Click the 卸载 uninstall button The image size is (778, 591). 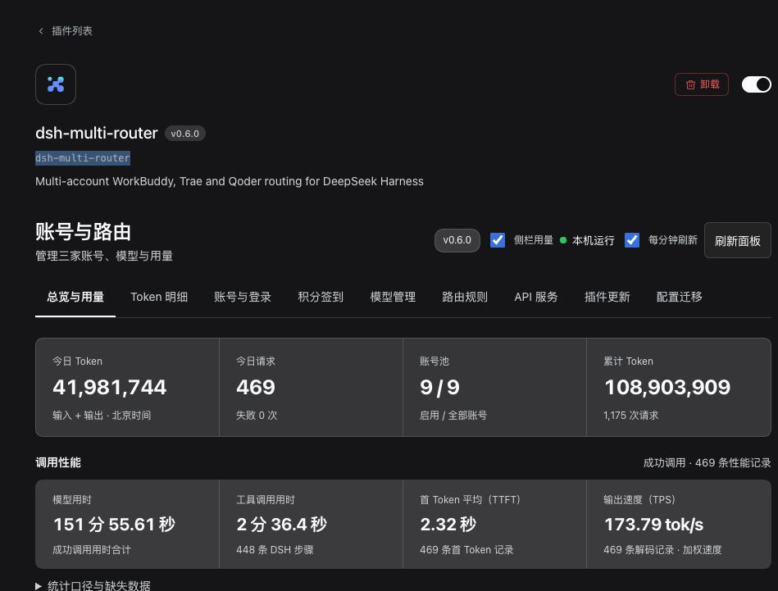click(701, 84)
